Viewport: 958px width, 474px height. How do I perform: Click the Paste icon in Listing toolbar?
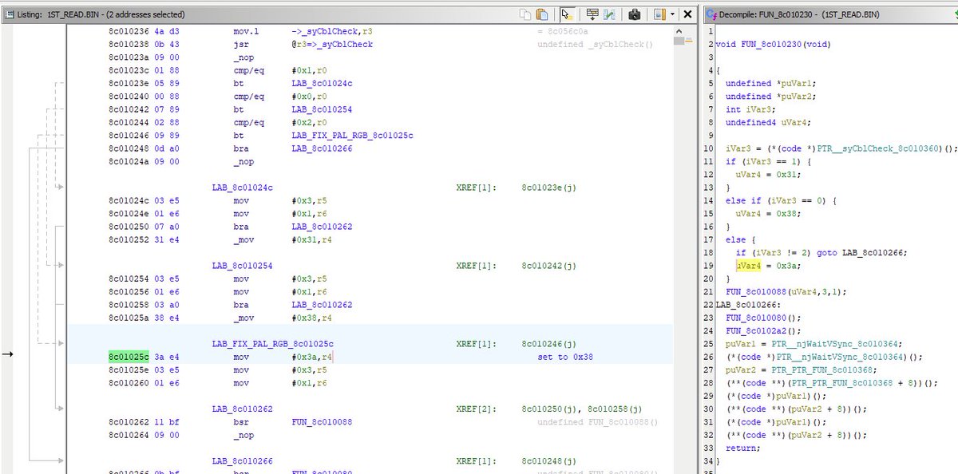point(542,14)
